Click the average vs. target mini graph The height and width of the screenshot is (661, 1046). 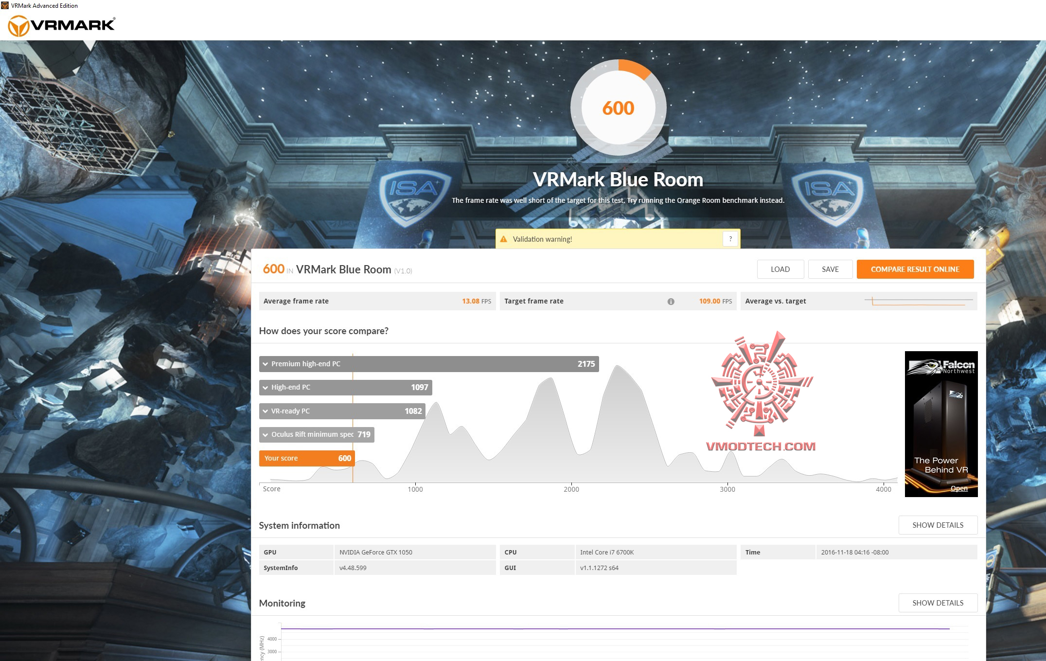tap(918, 301)
